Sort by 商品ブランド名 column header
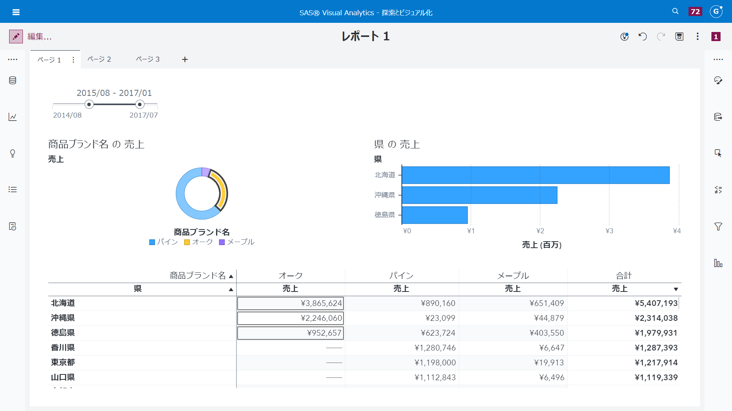Image resolution: width=732 pixels, height=411 pixels. (x=198, y=276)
